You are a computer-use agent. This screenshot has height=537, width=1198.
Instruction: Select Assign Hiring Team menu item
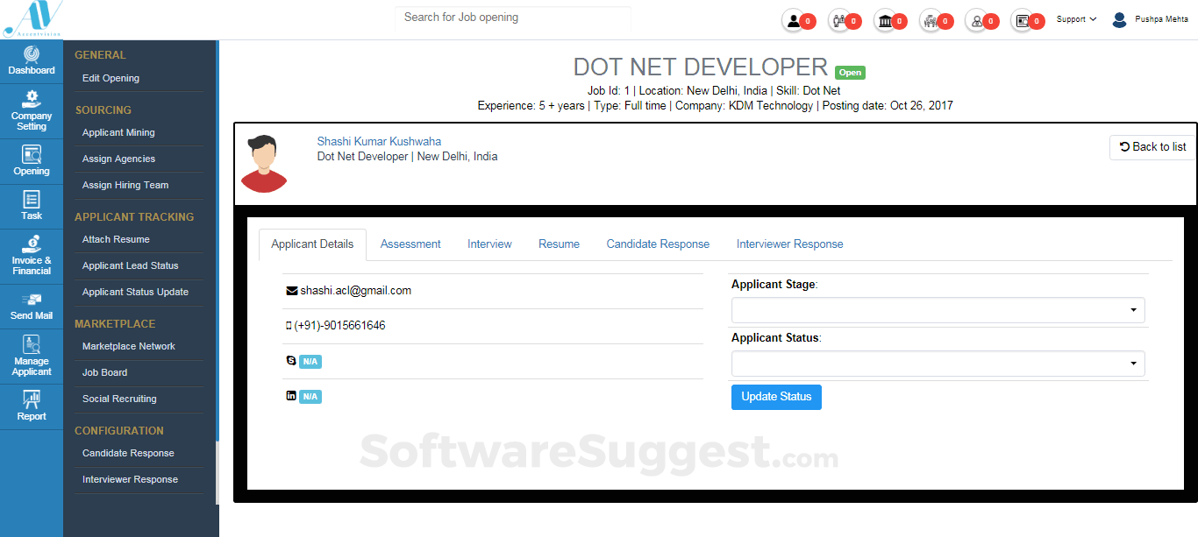click(x=125, y=185)
